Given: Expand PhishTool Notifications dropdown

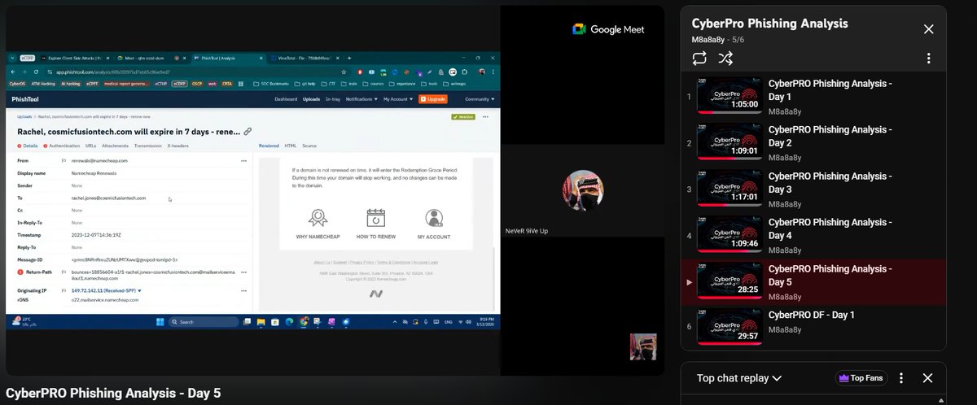Looking at the screenshot, I should [x=360, y=98].
